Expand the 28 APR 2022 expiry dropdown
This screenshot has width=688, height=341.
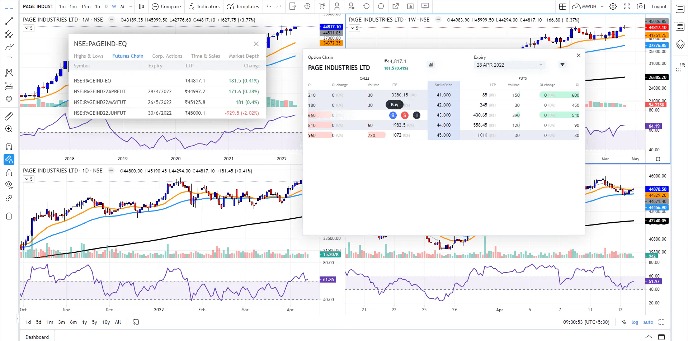click(509, 65)
